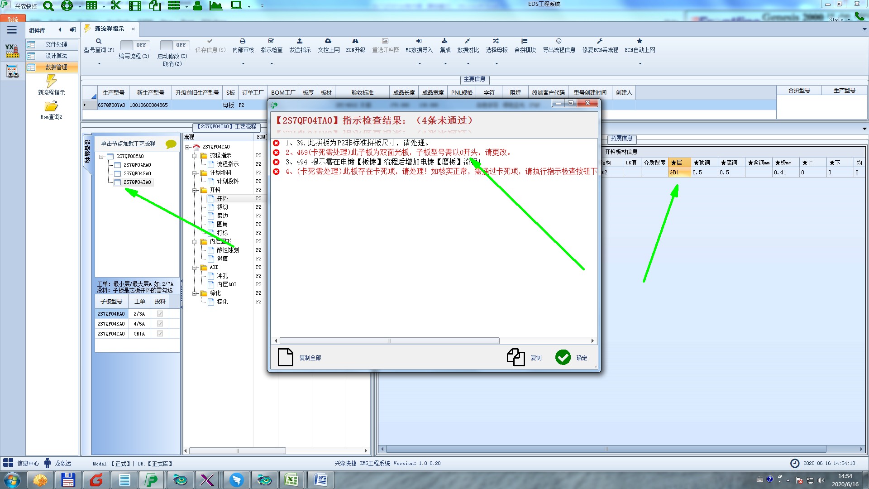This screenshot has width=869, height=489.
Task: Switch to the 系统 ribbon tab
Action: [13, 19]
